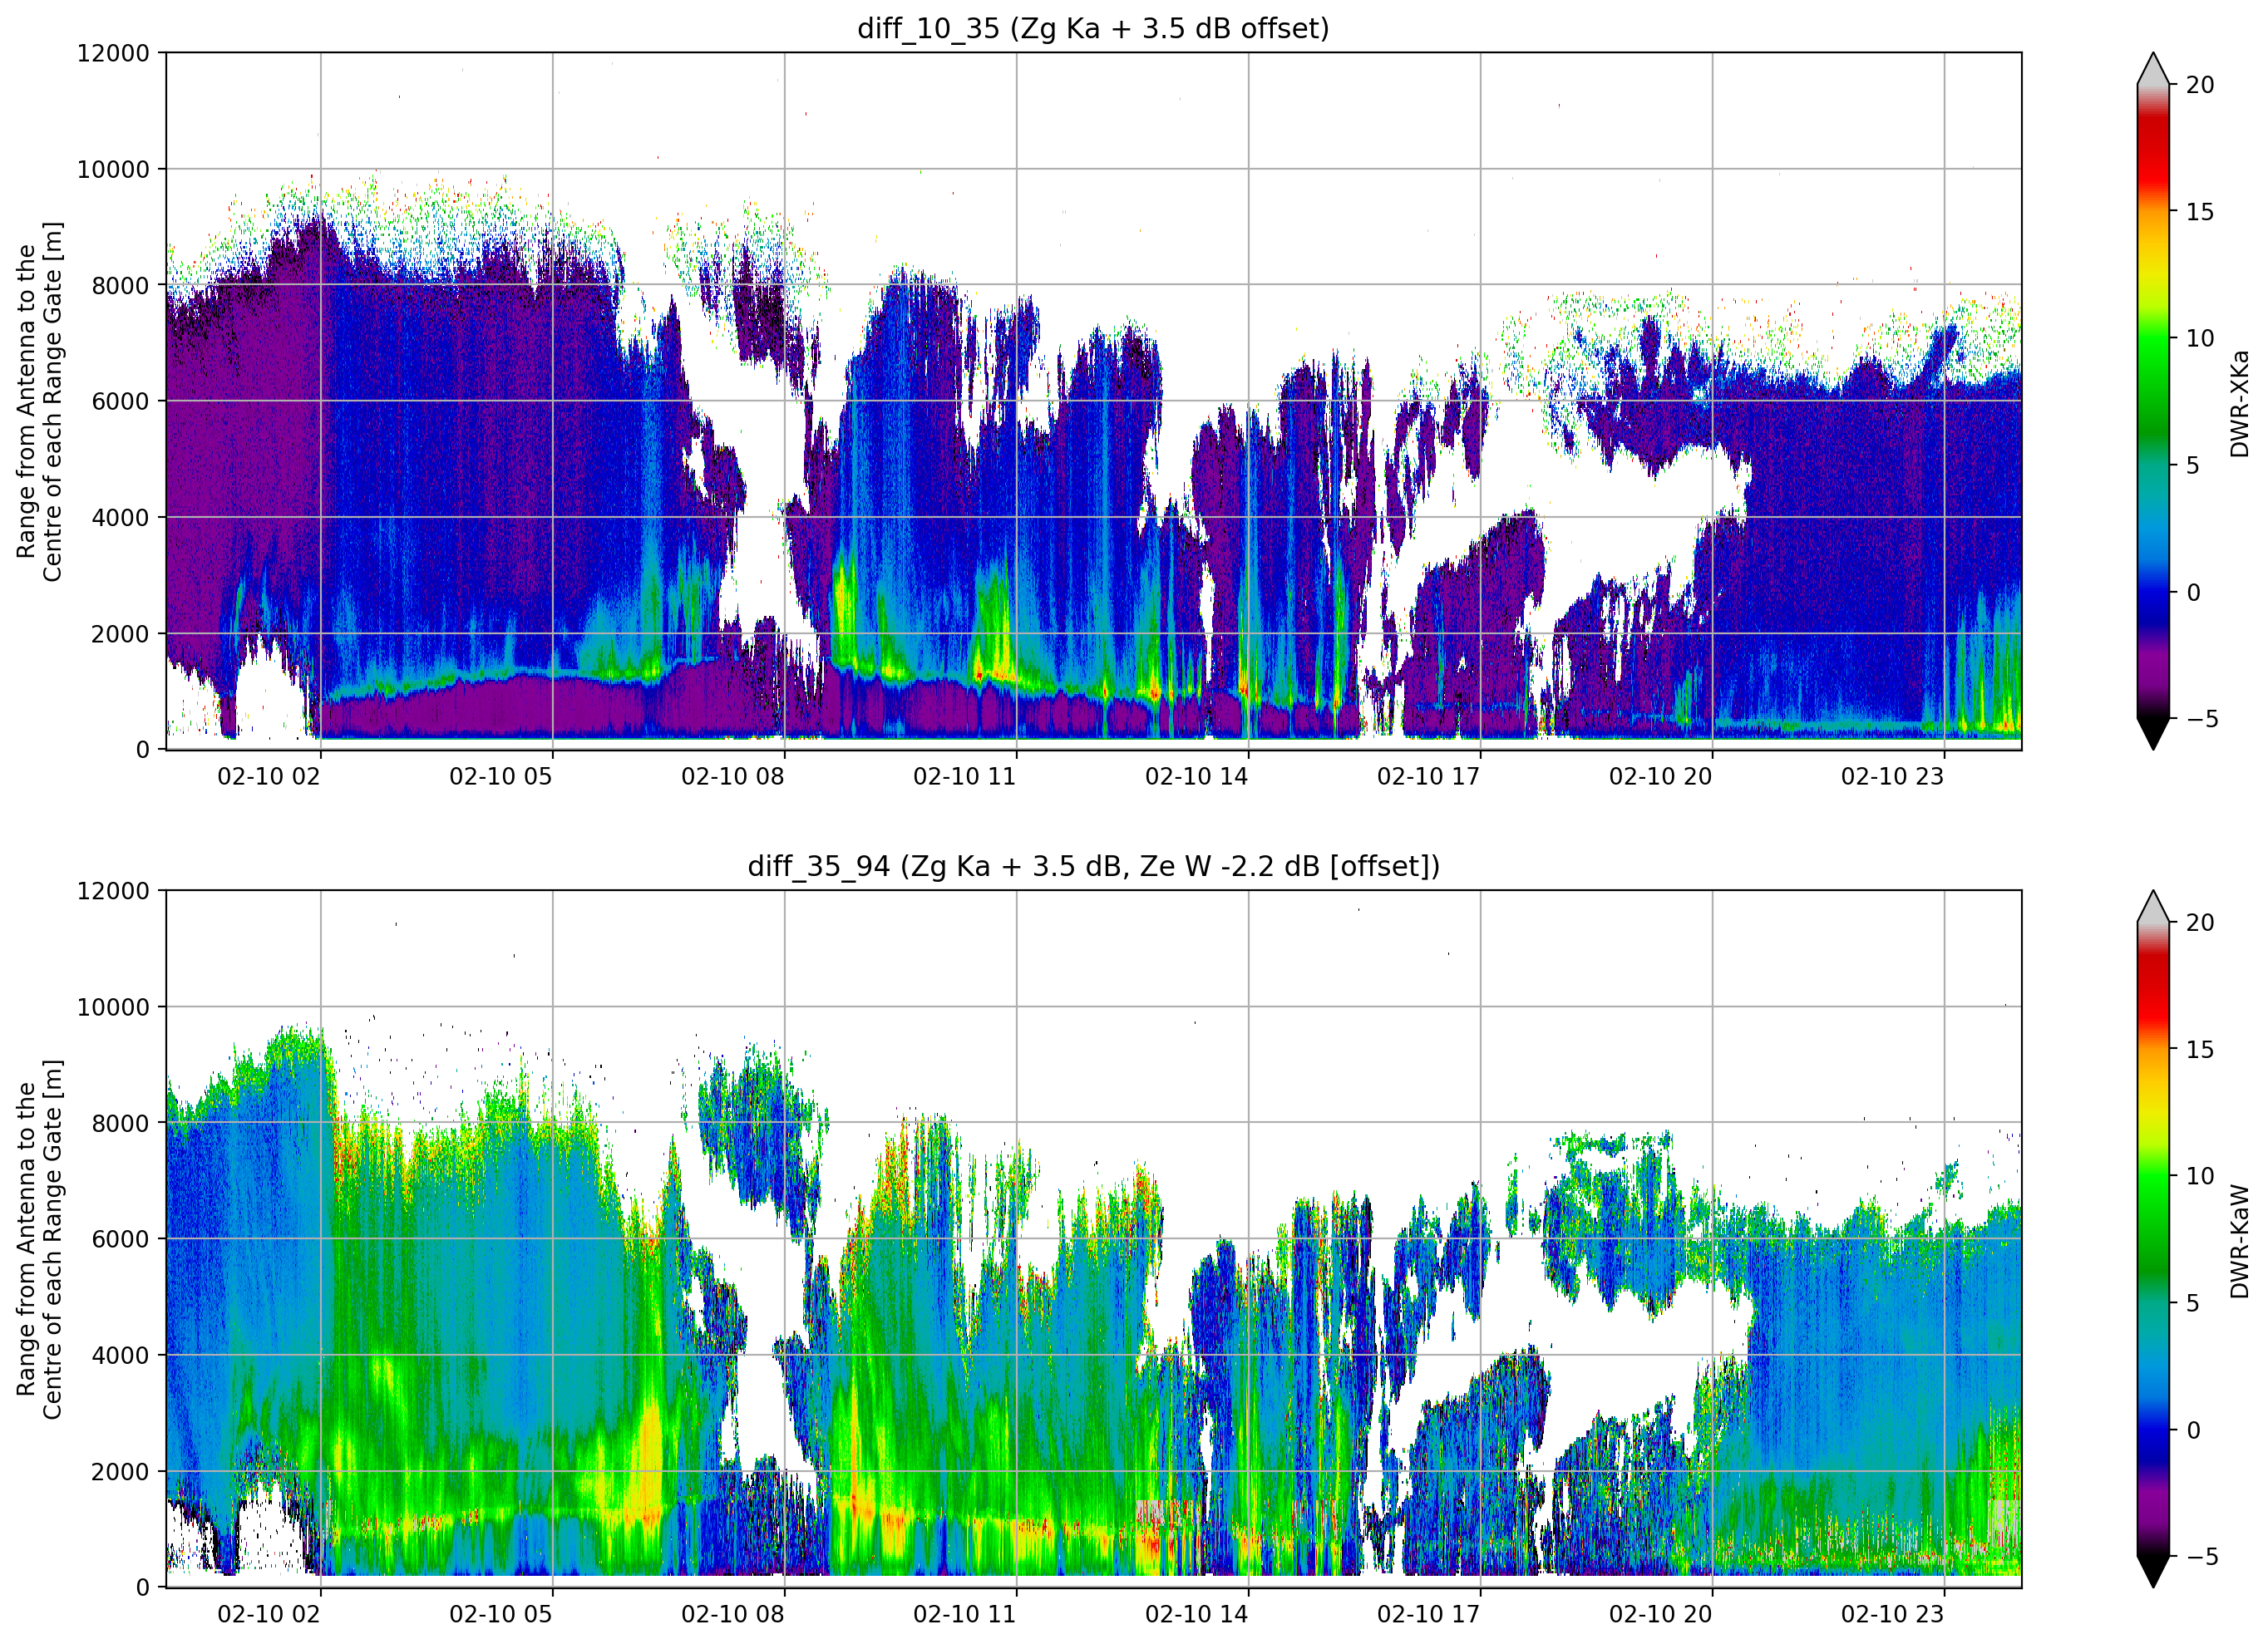Select the DWR-XKa colorbar label
Image resolution: width=2268 pixels, height=1644 pixels.
click(2239, 402)
